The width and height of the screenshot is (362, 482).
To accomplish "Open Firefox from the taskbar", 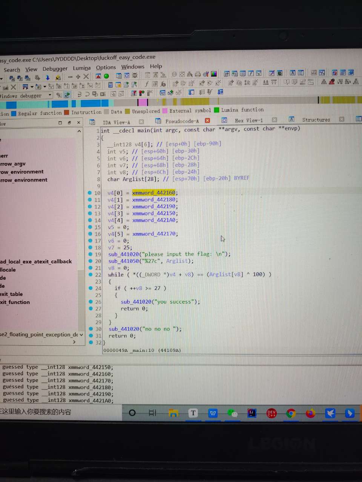I will pos(310,413).
